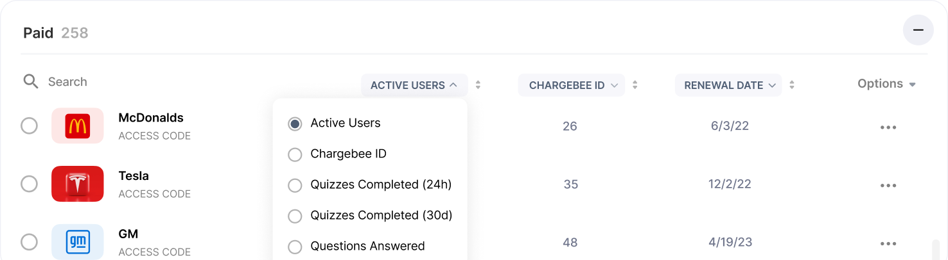This screenshot has height=260, width=948.
Task: Click the Tesla logo thumbnail
Action: [x=78, y=184]
